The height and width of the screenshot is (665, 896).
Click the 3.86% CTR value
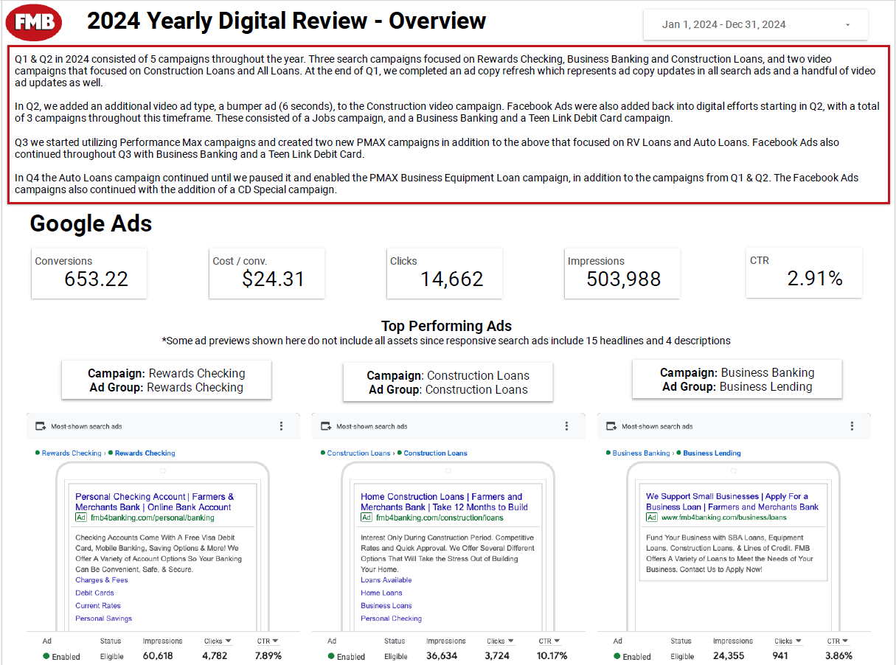coord(839,656)
